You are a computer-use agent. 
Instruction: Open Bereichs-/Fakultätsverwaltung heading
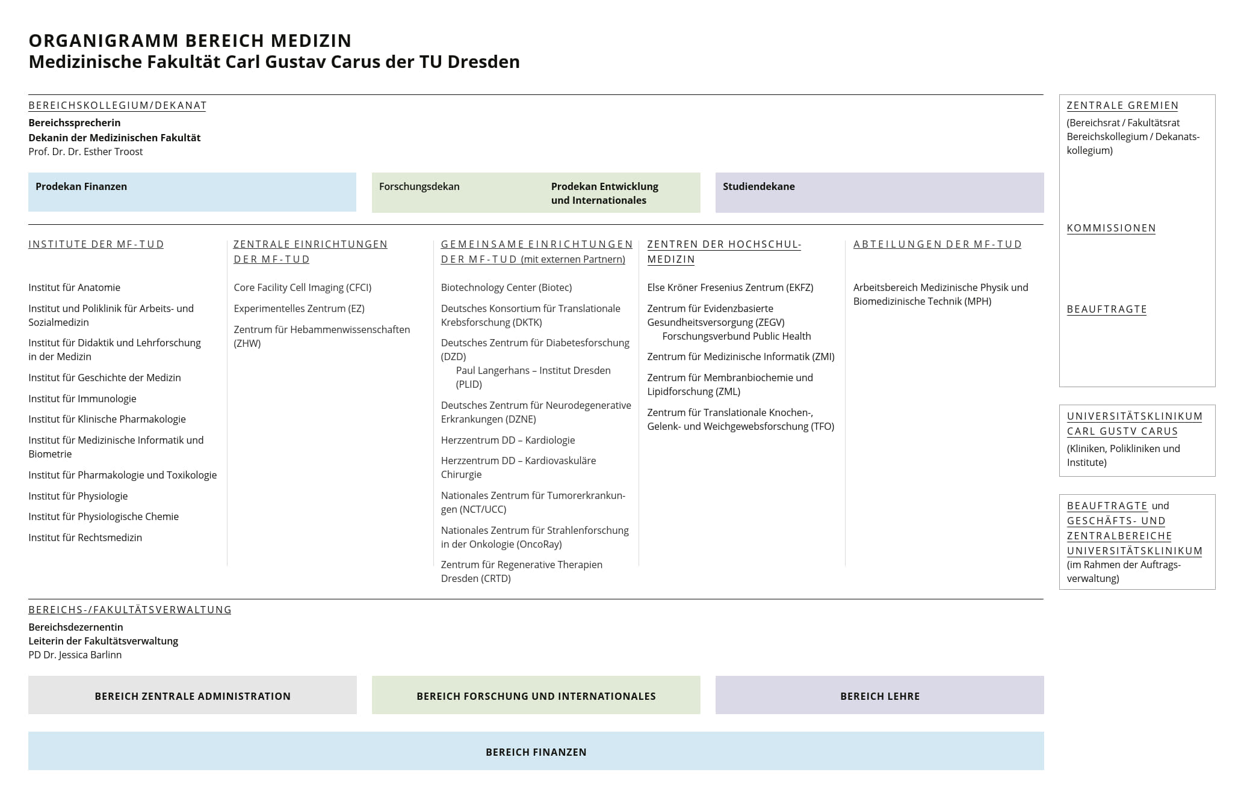point(129,610)
